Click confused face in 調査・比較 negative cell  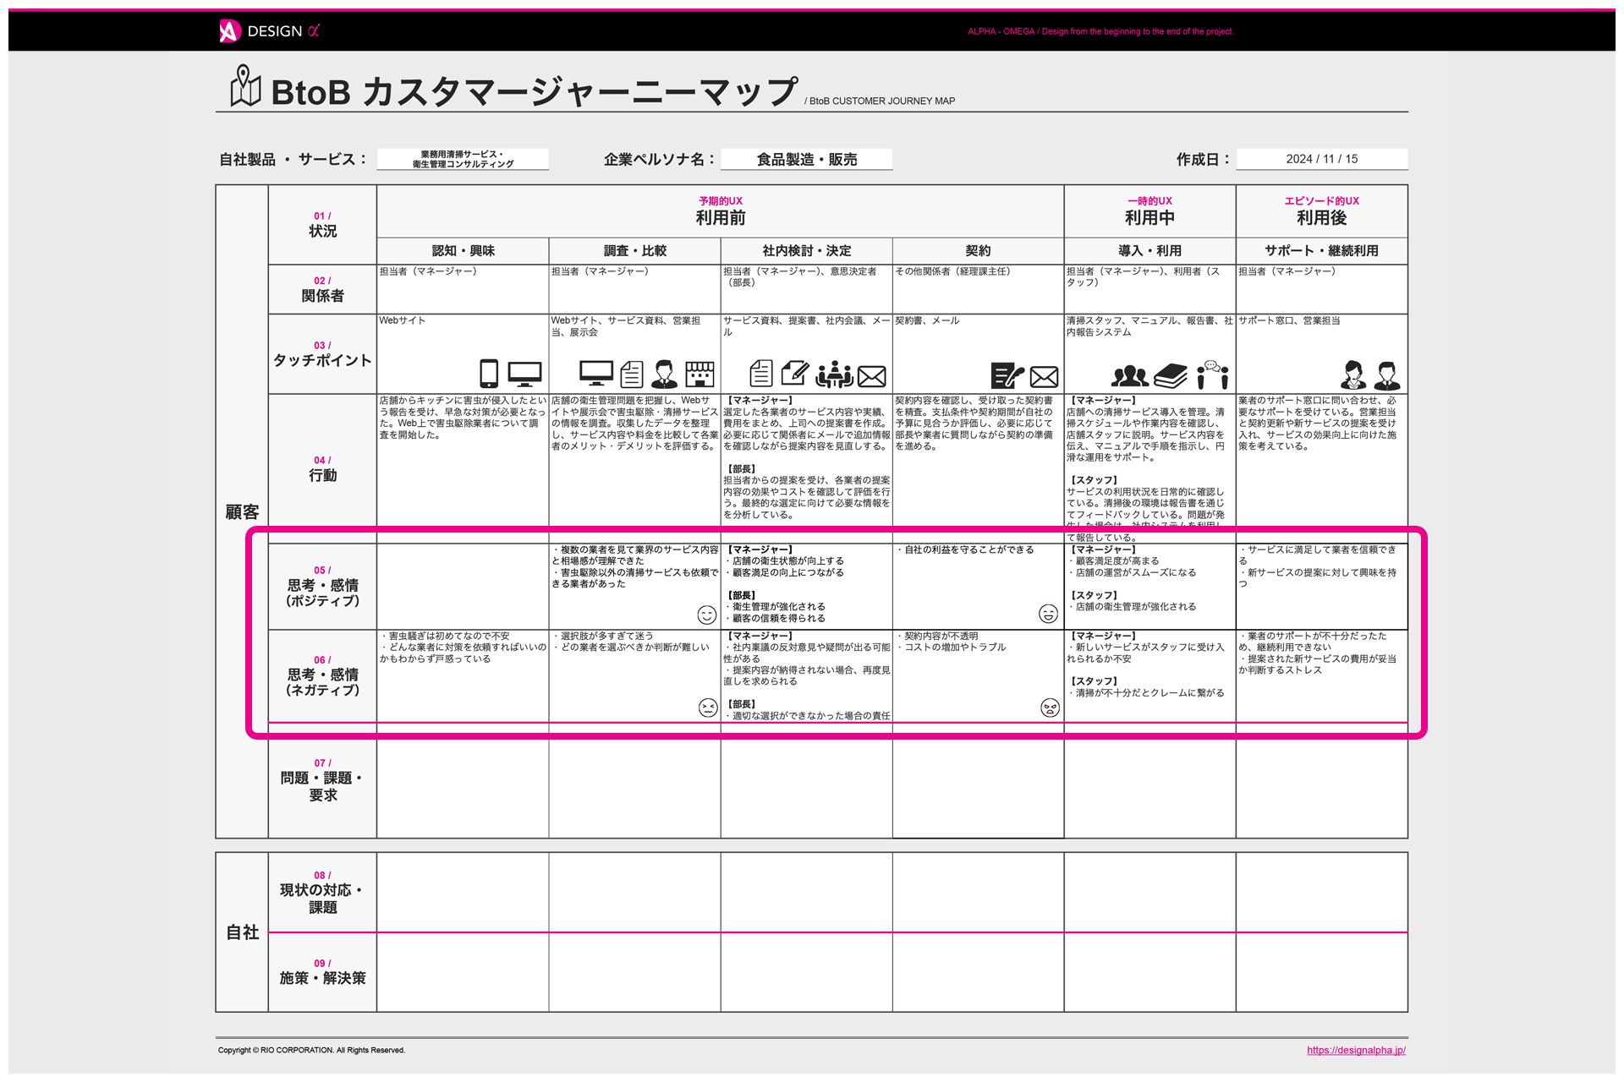[x=708, y=708]
